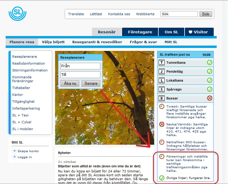
Task: Open Infartsparkering sidebar link
Action: point(26,108)
